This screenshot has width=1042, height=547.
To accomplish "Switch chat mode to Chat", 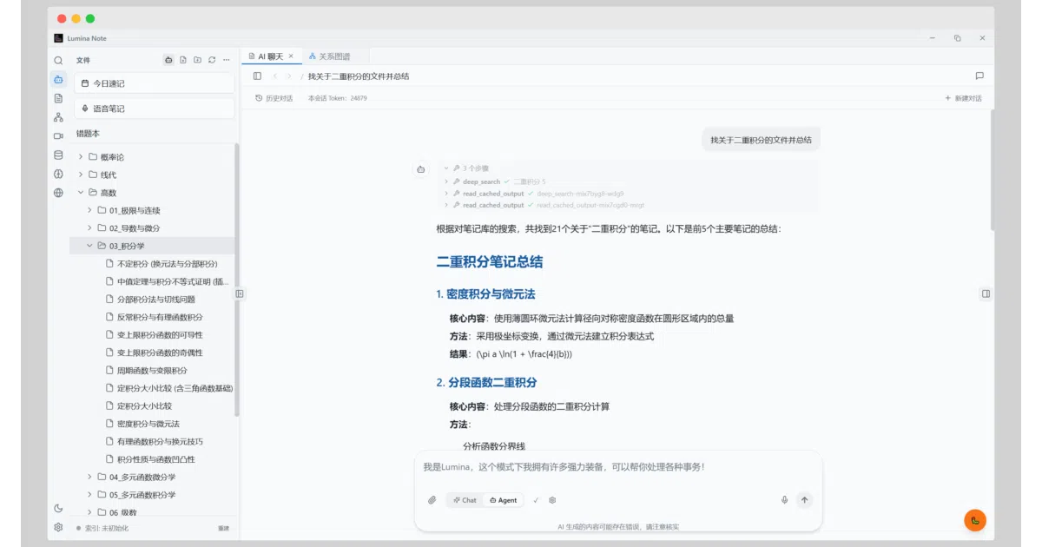I will [x=465, y=500].
